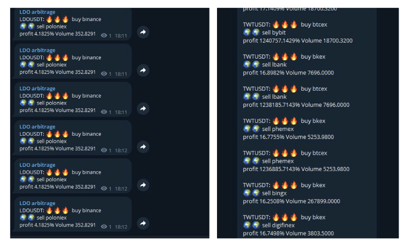Click the 18:11 timestamp on topmost message

click(121, 36)
